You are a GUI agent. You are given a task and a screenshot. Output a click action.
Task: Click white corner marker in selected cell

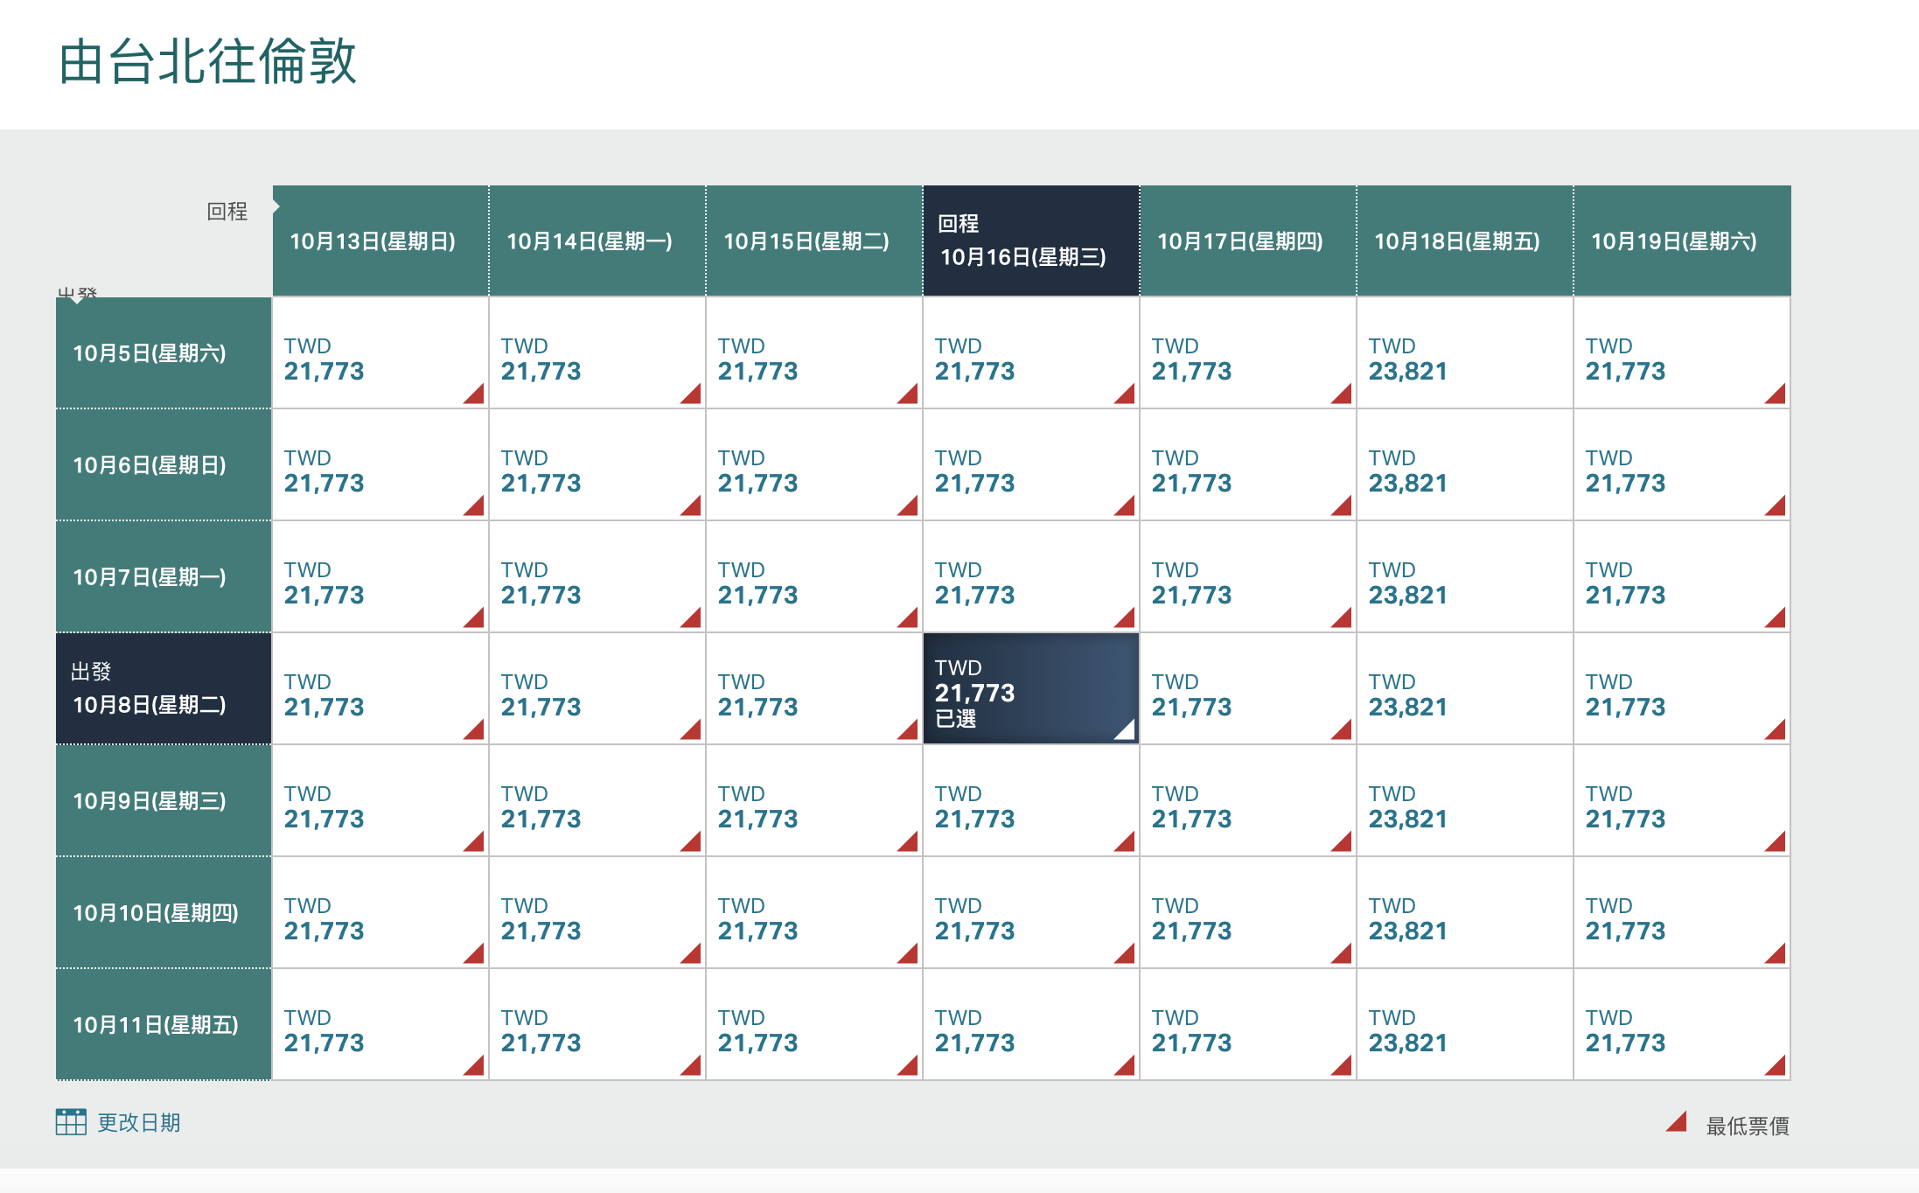coord(1127,731)
